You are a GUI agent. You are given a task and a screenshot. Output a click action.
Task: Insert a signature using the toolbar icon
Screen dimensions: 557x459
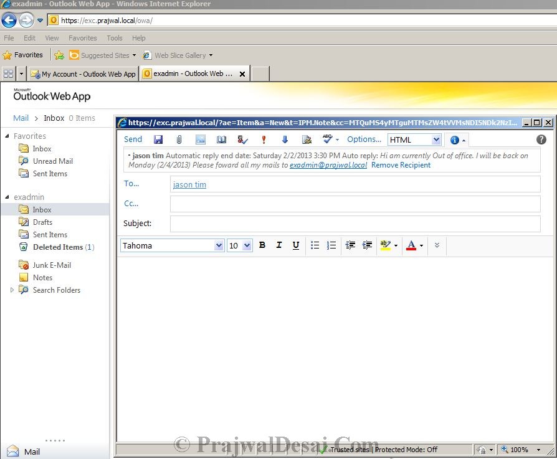coord(307,140)
